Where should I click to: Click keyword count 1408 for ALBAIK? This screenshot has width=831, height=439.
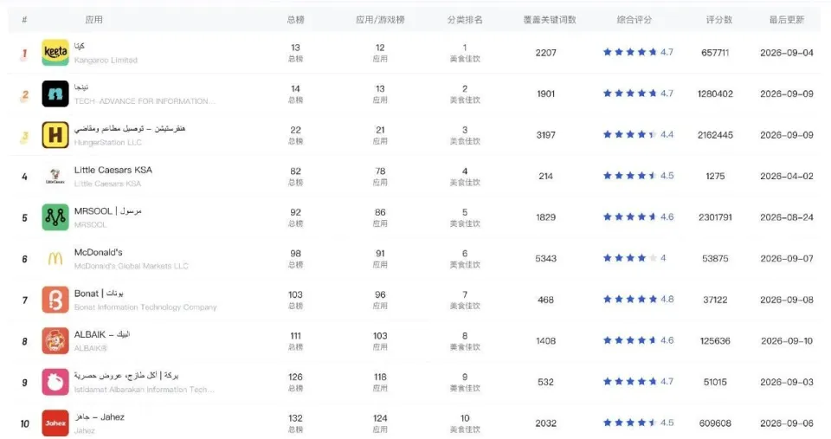(546, 341)
